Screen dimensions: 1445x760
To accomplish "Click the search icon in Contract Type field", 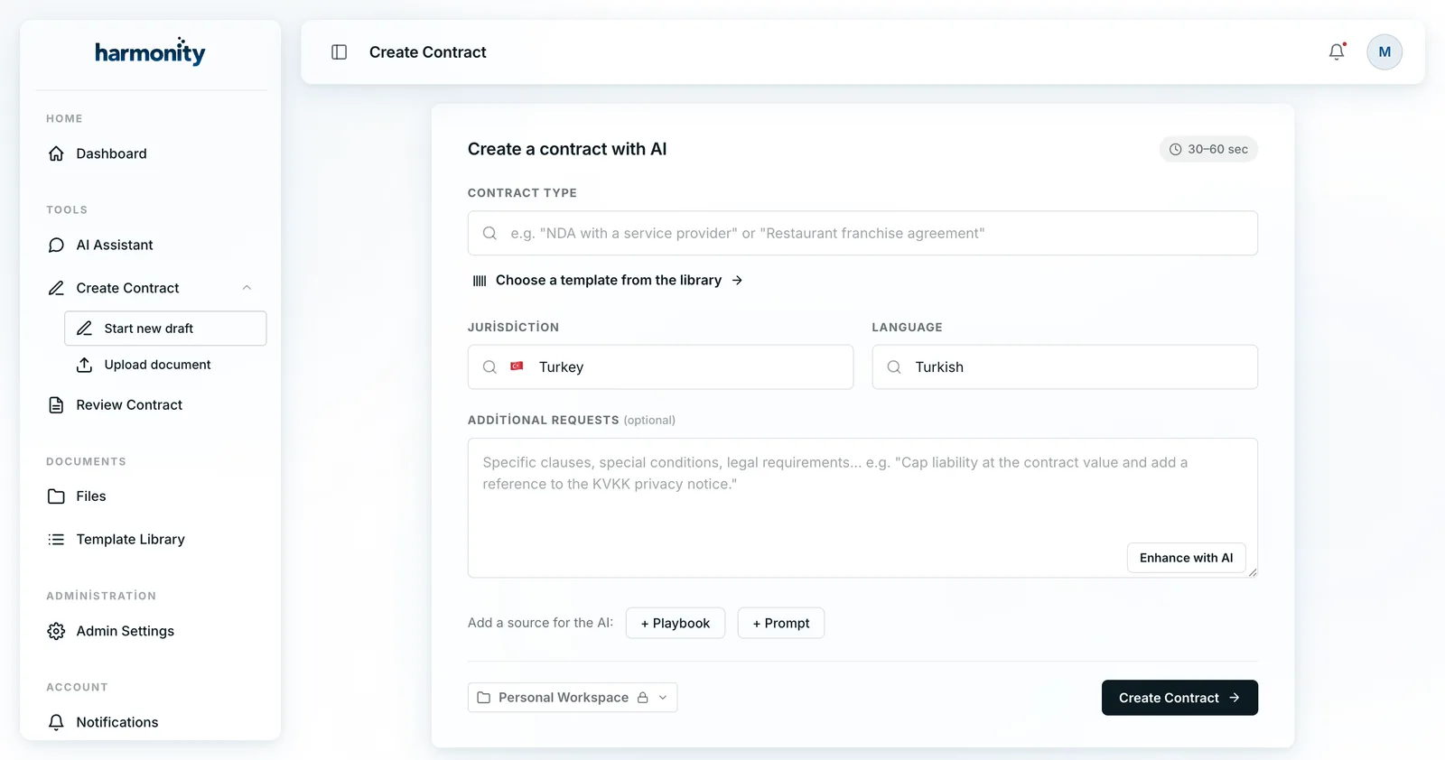I will [489, 233].
